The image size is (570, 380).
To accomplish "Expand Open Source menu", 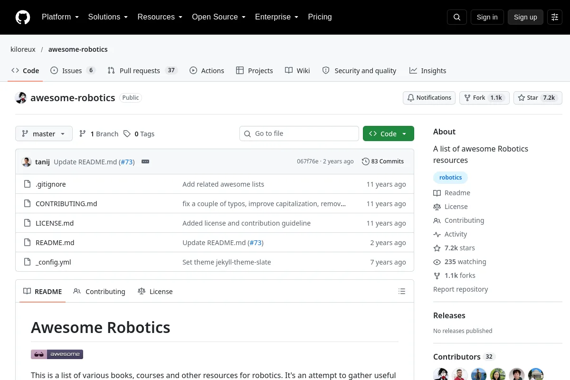I will click(218, 17).
